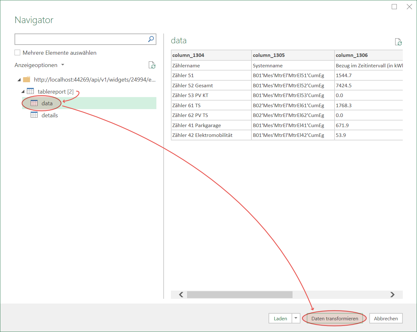
Task: Open the Laden dropdown arrow
Action: pyautogui.click(x=296, y=318)
